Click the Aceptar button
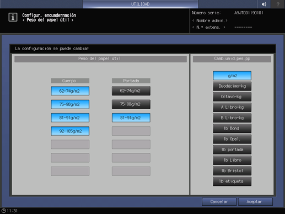Image resolution: width=285 pixels, height=214 pixels. click(255, 202)
